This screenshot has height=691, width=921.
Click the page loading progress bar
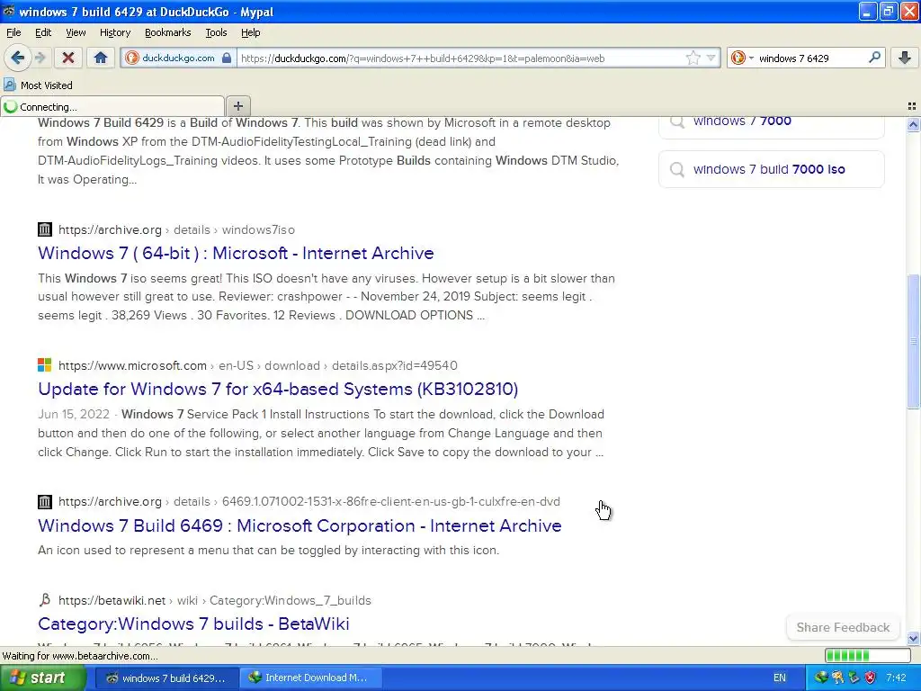tap(867, 655)
